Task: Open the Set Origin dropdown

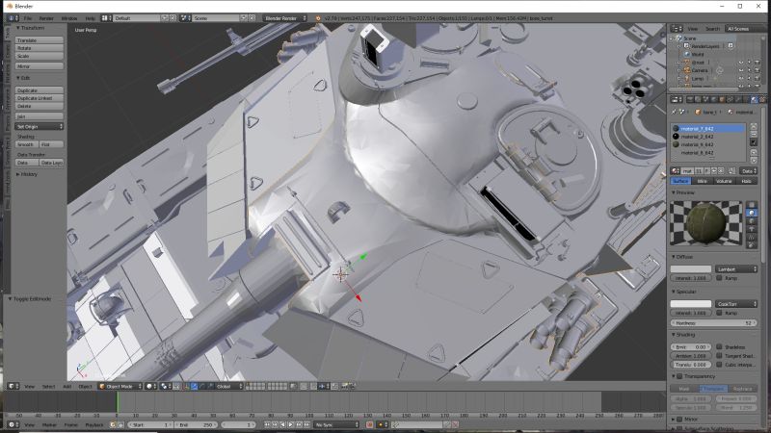Action: coord(40,127)
